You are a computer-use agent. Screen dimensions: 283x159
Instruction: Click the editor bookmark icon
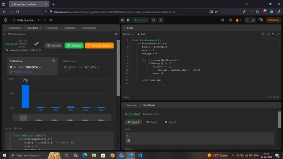pos(263,34)
